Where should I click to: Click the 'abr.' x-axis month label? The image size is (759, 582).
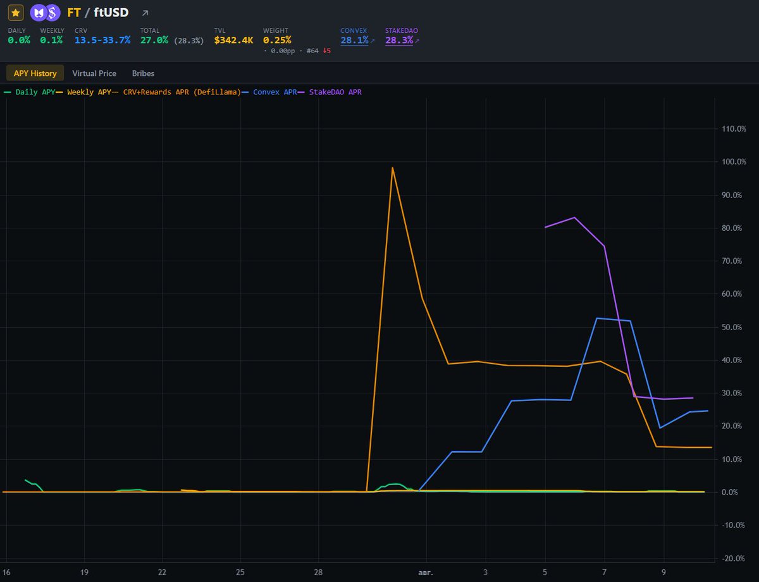pos(426,572)
